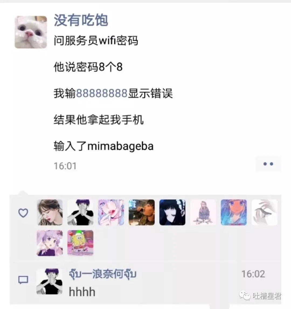Open the blue-haired anime face avatar

[234, 212]
